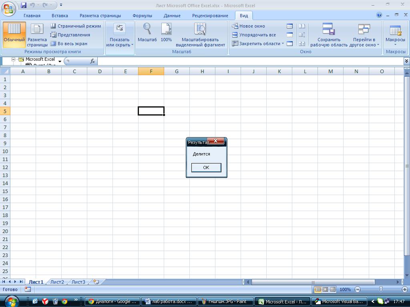Close the Результат dialog with the X

(216, 141)
